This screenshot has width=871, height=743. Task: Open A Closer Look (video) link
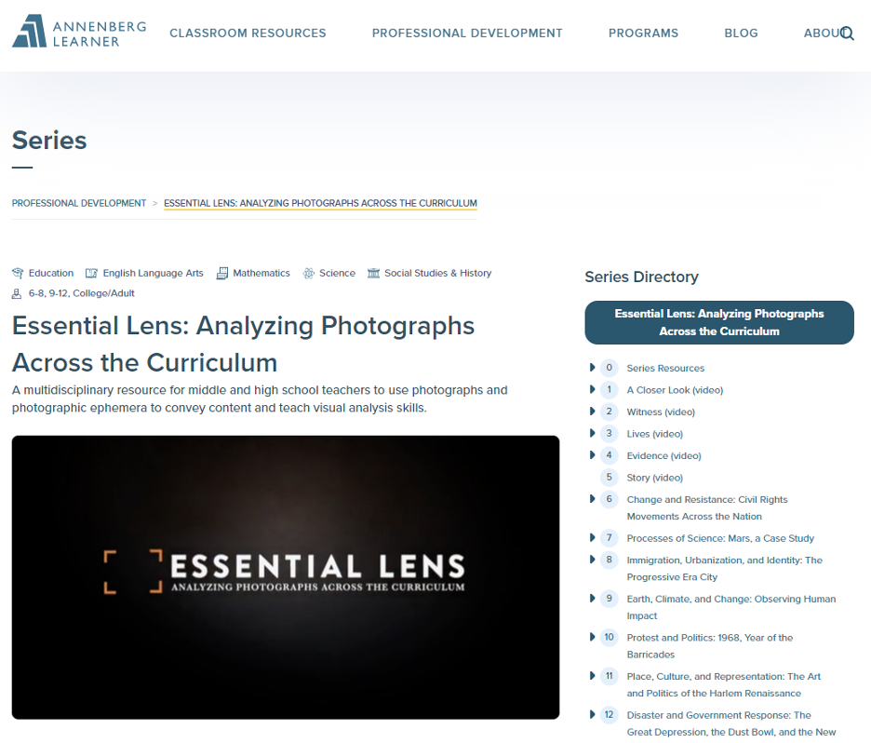coord(675,390)
